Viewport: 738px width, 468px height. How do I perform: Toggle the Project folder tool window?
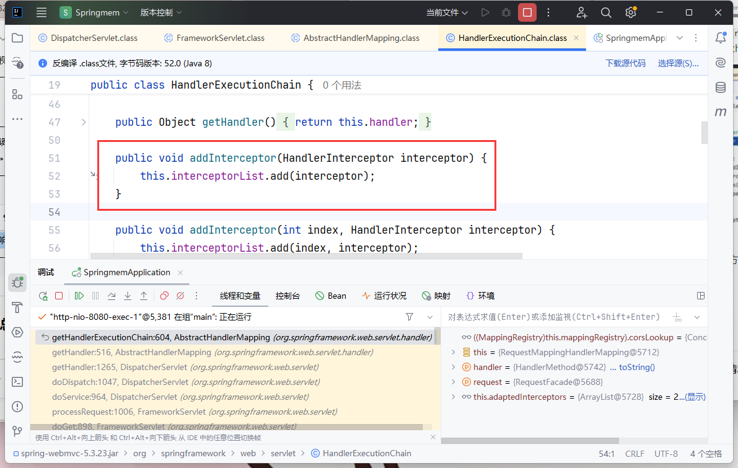(x=17, y=38)
